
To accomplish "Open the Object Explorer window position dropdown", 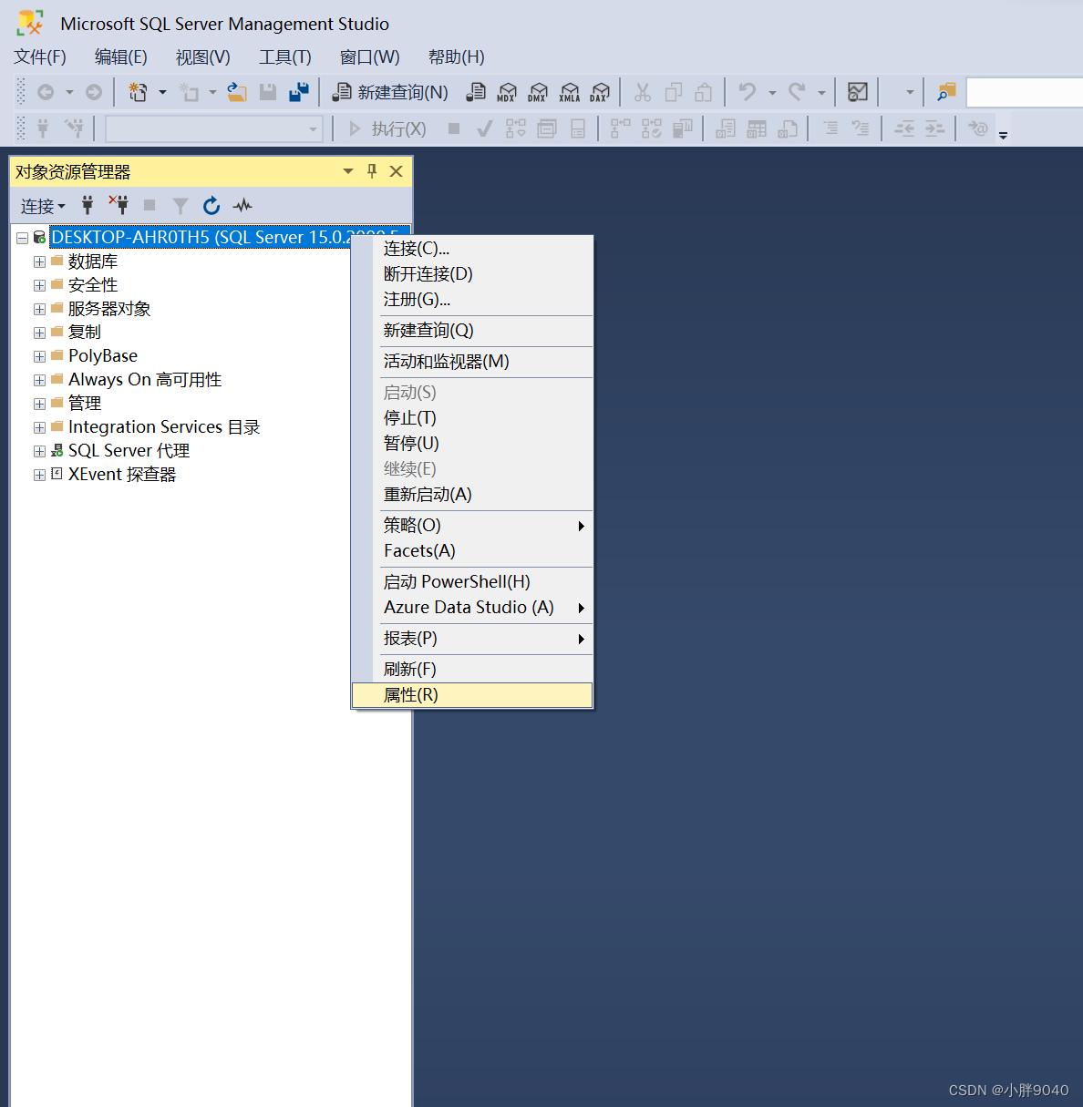I will click(x=347, y=171).
